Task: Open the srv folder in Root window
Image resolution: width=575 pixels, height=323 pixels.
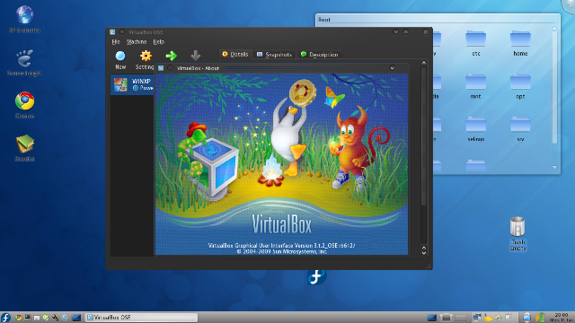Action: click(x=520, y=129)
